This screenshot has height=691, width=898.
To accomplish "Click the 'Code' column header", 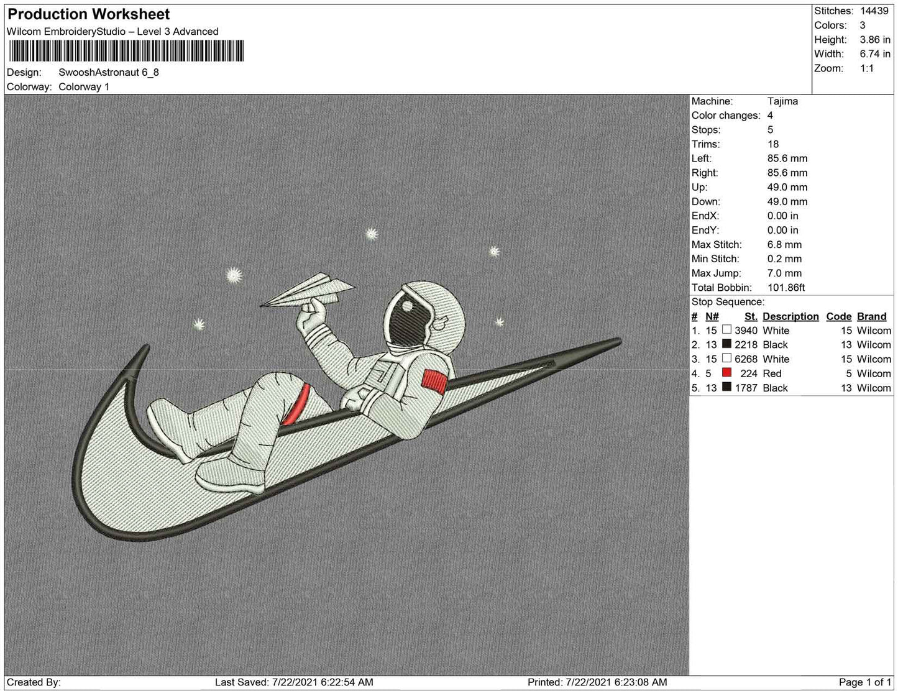I will (839, 316).
